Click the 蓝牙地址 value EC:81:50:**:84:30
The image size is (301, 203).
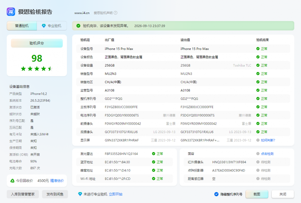(x=117, y=162)
